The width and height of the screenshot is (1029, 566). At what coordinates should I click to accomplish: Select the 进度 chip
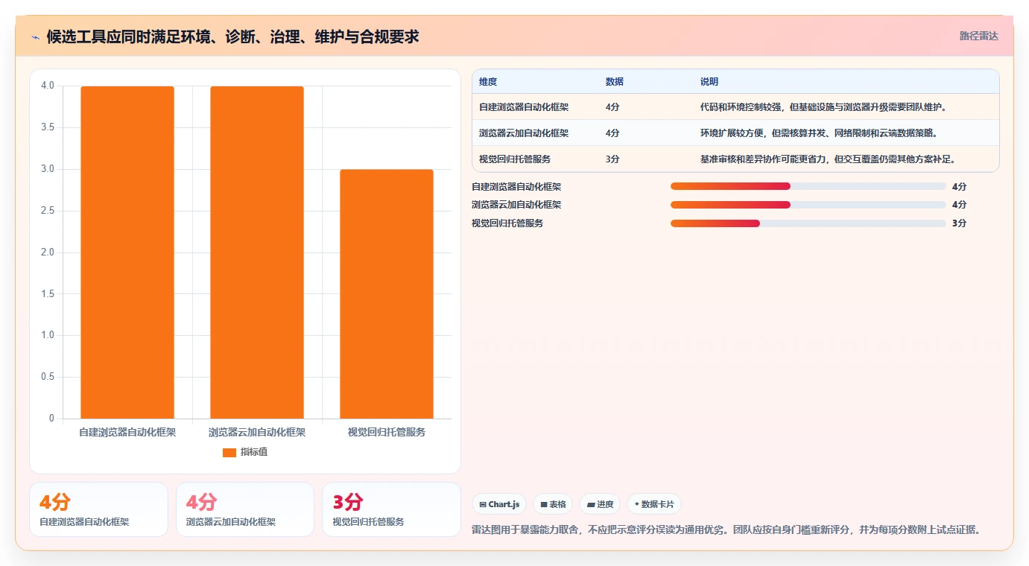tap(600, 504)
